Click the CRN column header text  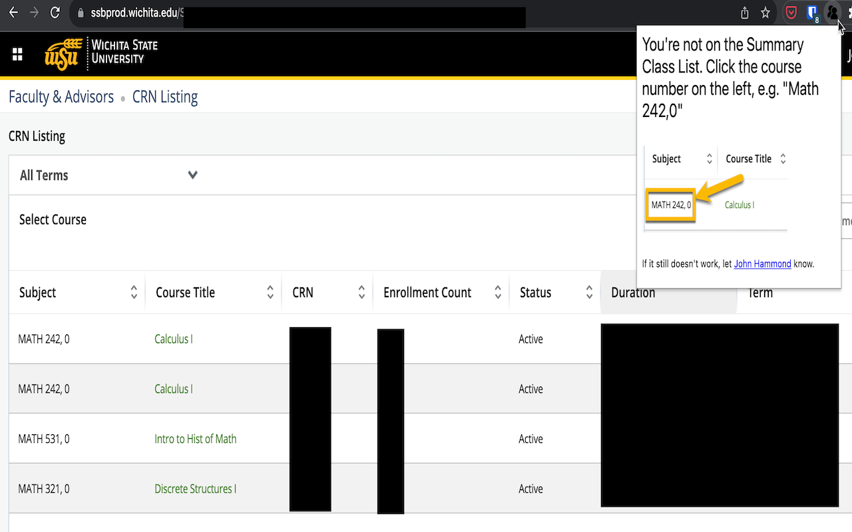[303, 293]
